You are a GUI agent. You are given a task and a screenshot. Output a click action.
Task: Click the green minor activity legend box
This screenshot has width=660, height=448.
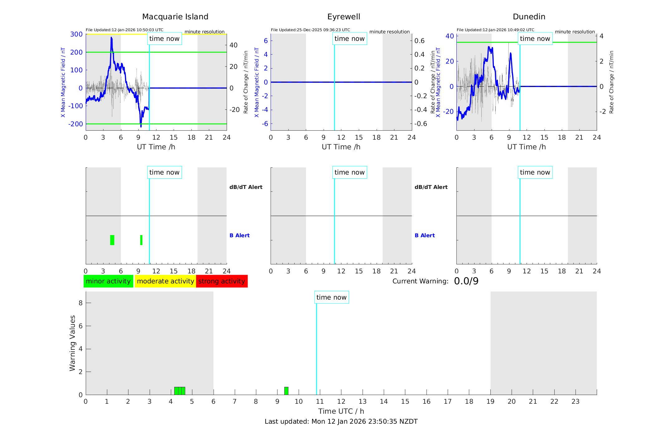[108, 281]
